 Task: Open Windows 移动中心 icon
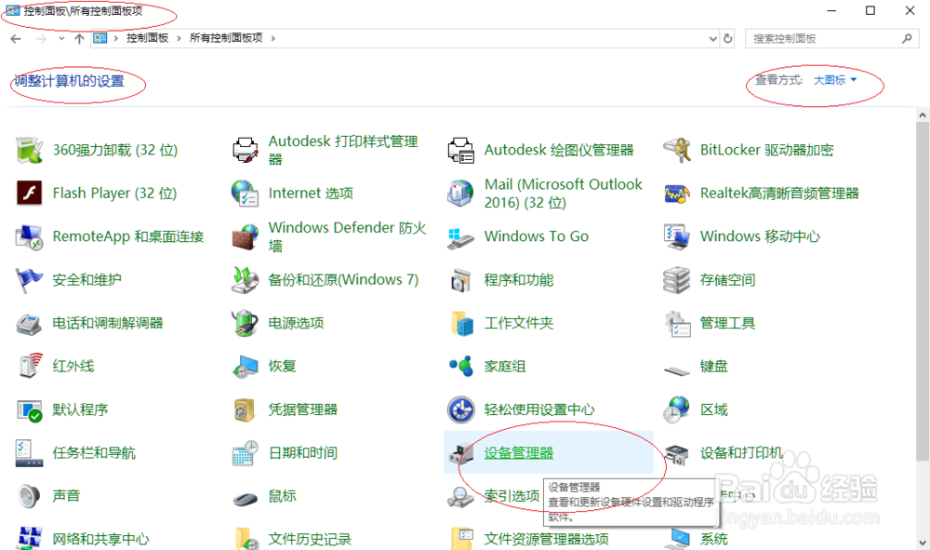click(x=677, y=236)
